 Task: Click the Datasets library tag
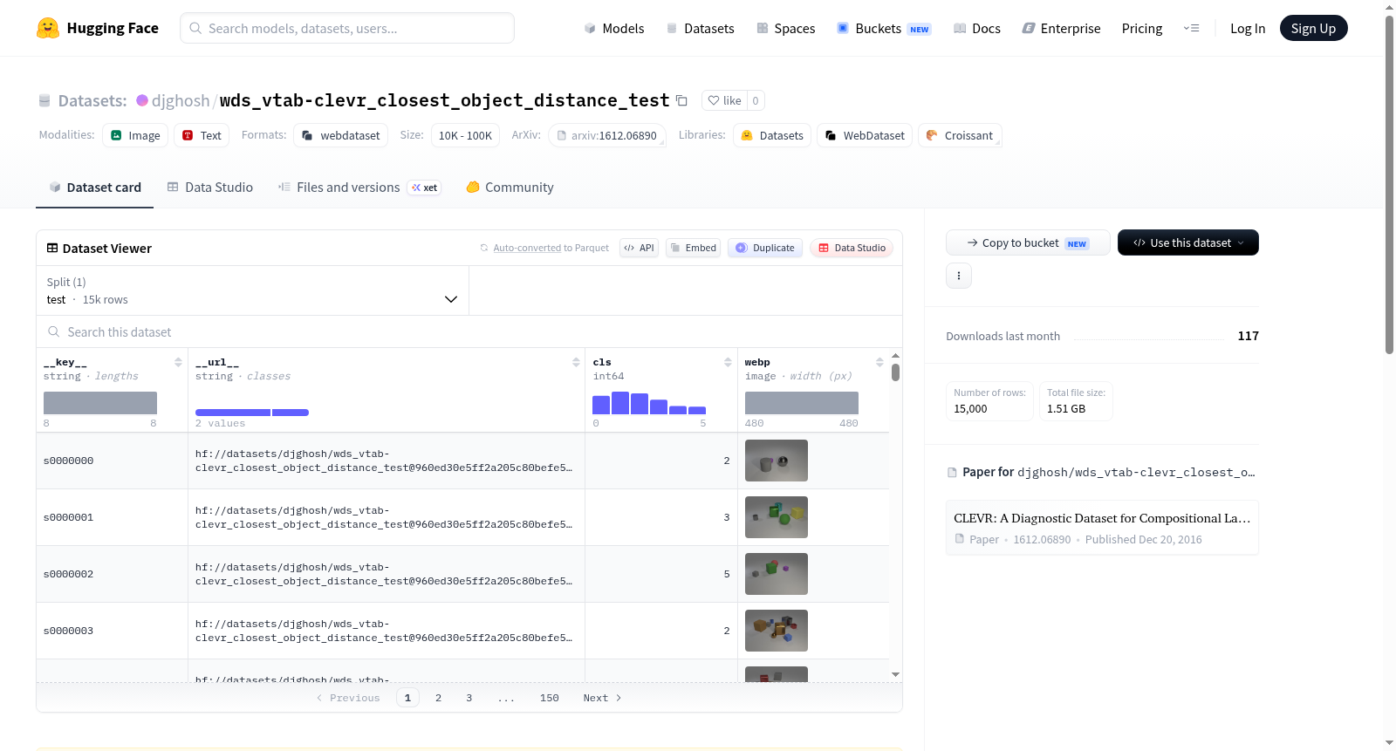pos(772,135)
